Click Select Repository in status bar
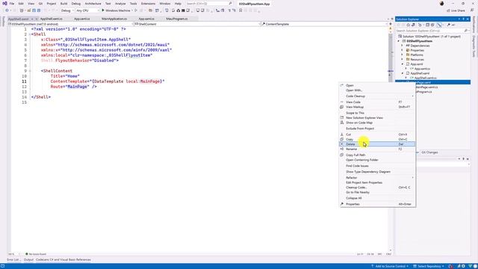The image size is (478, 269). [428, 267]
